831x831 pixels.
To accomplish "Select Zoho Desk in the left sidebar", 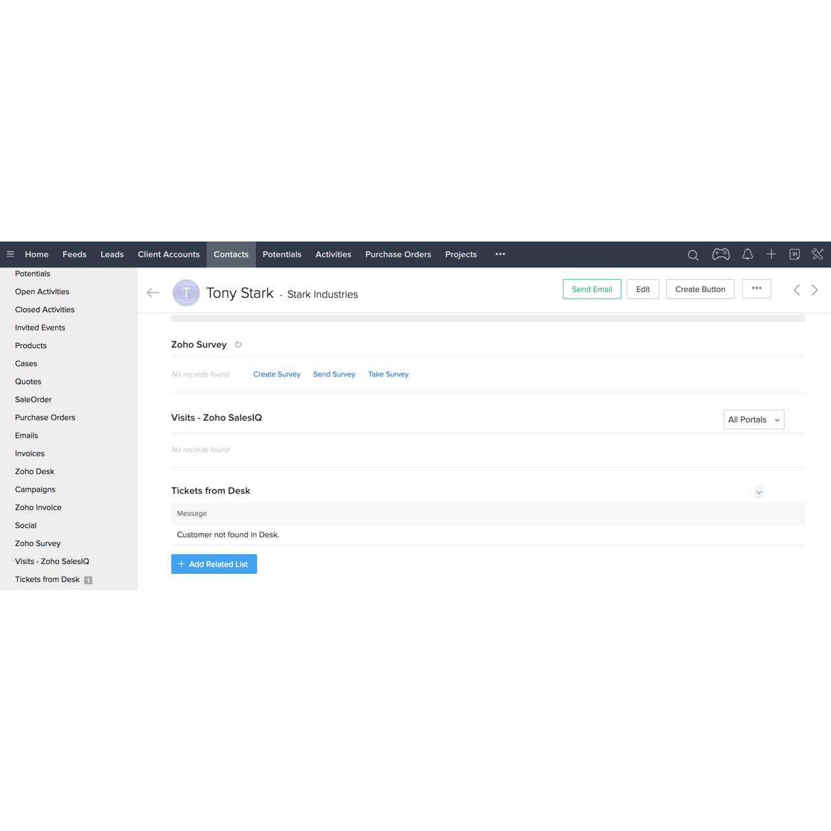I will 34,471.
